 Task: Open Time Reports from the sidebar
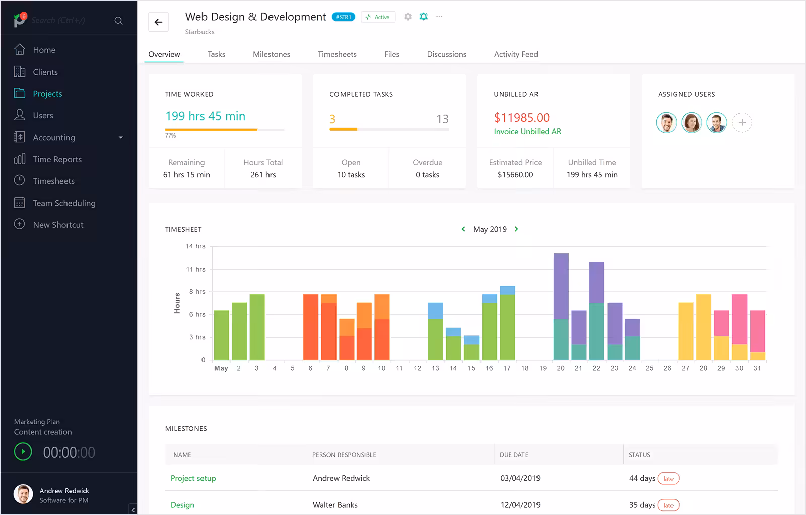click(57, 159)
